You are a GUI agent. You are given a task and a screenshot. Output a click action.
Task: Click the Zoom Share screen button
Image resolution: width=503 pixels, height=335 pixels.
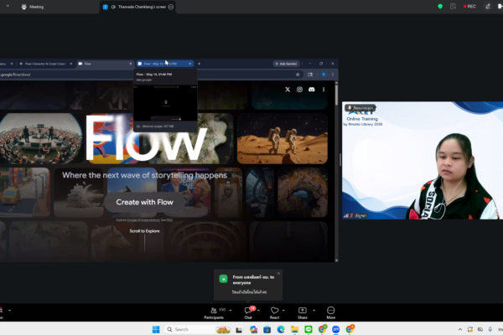[303, 312]
